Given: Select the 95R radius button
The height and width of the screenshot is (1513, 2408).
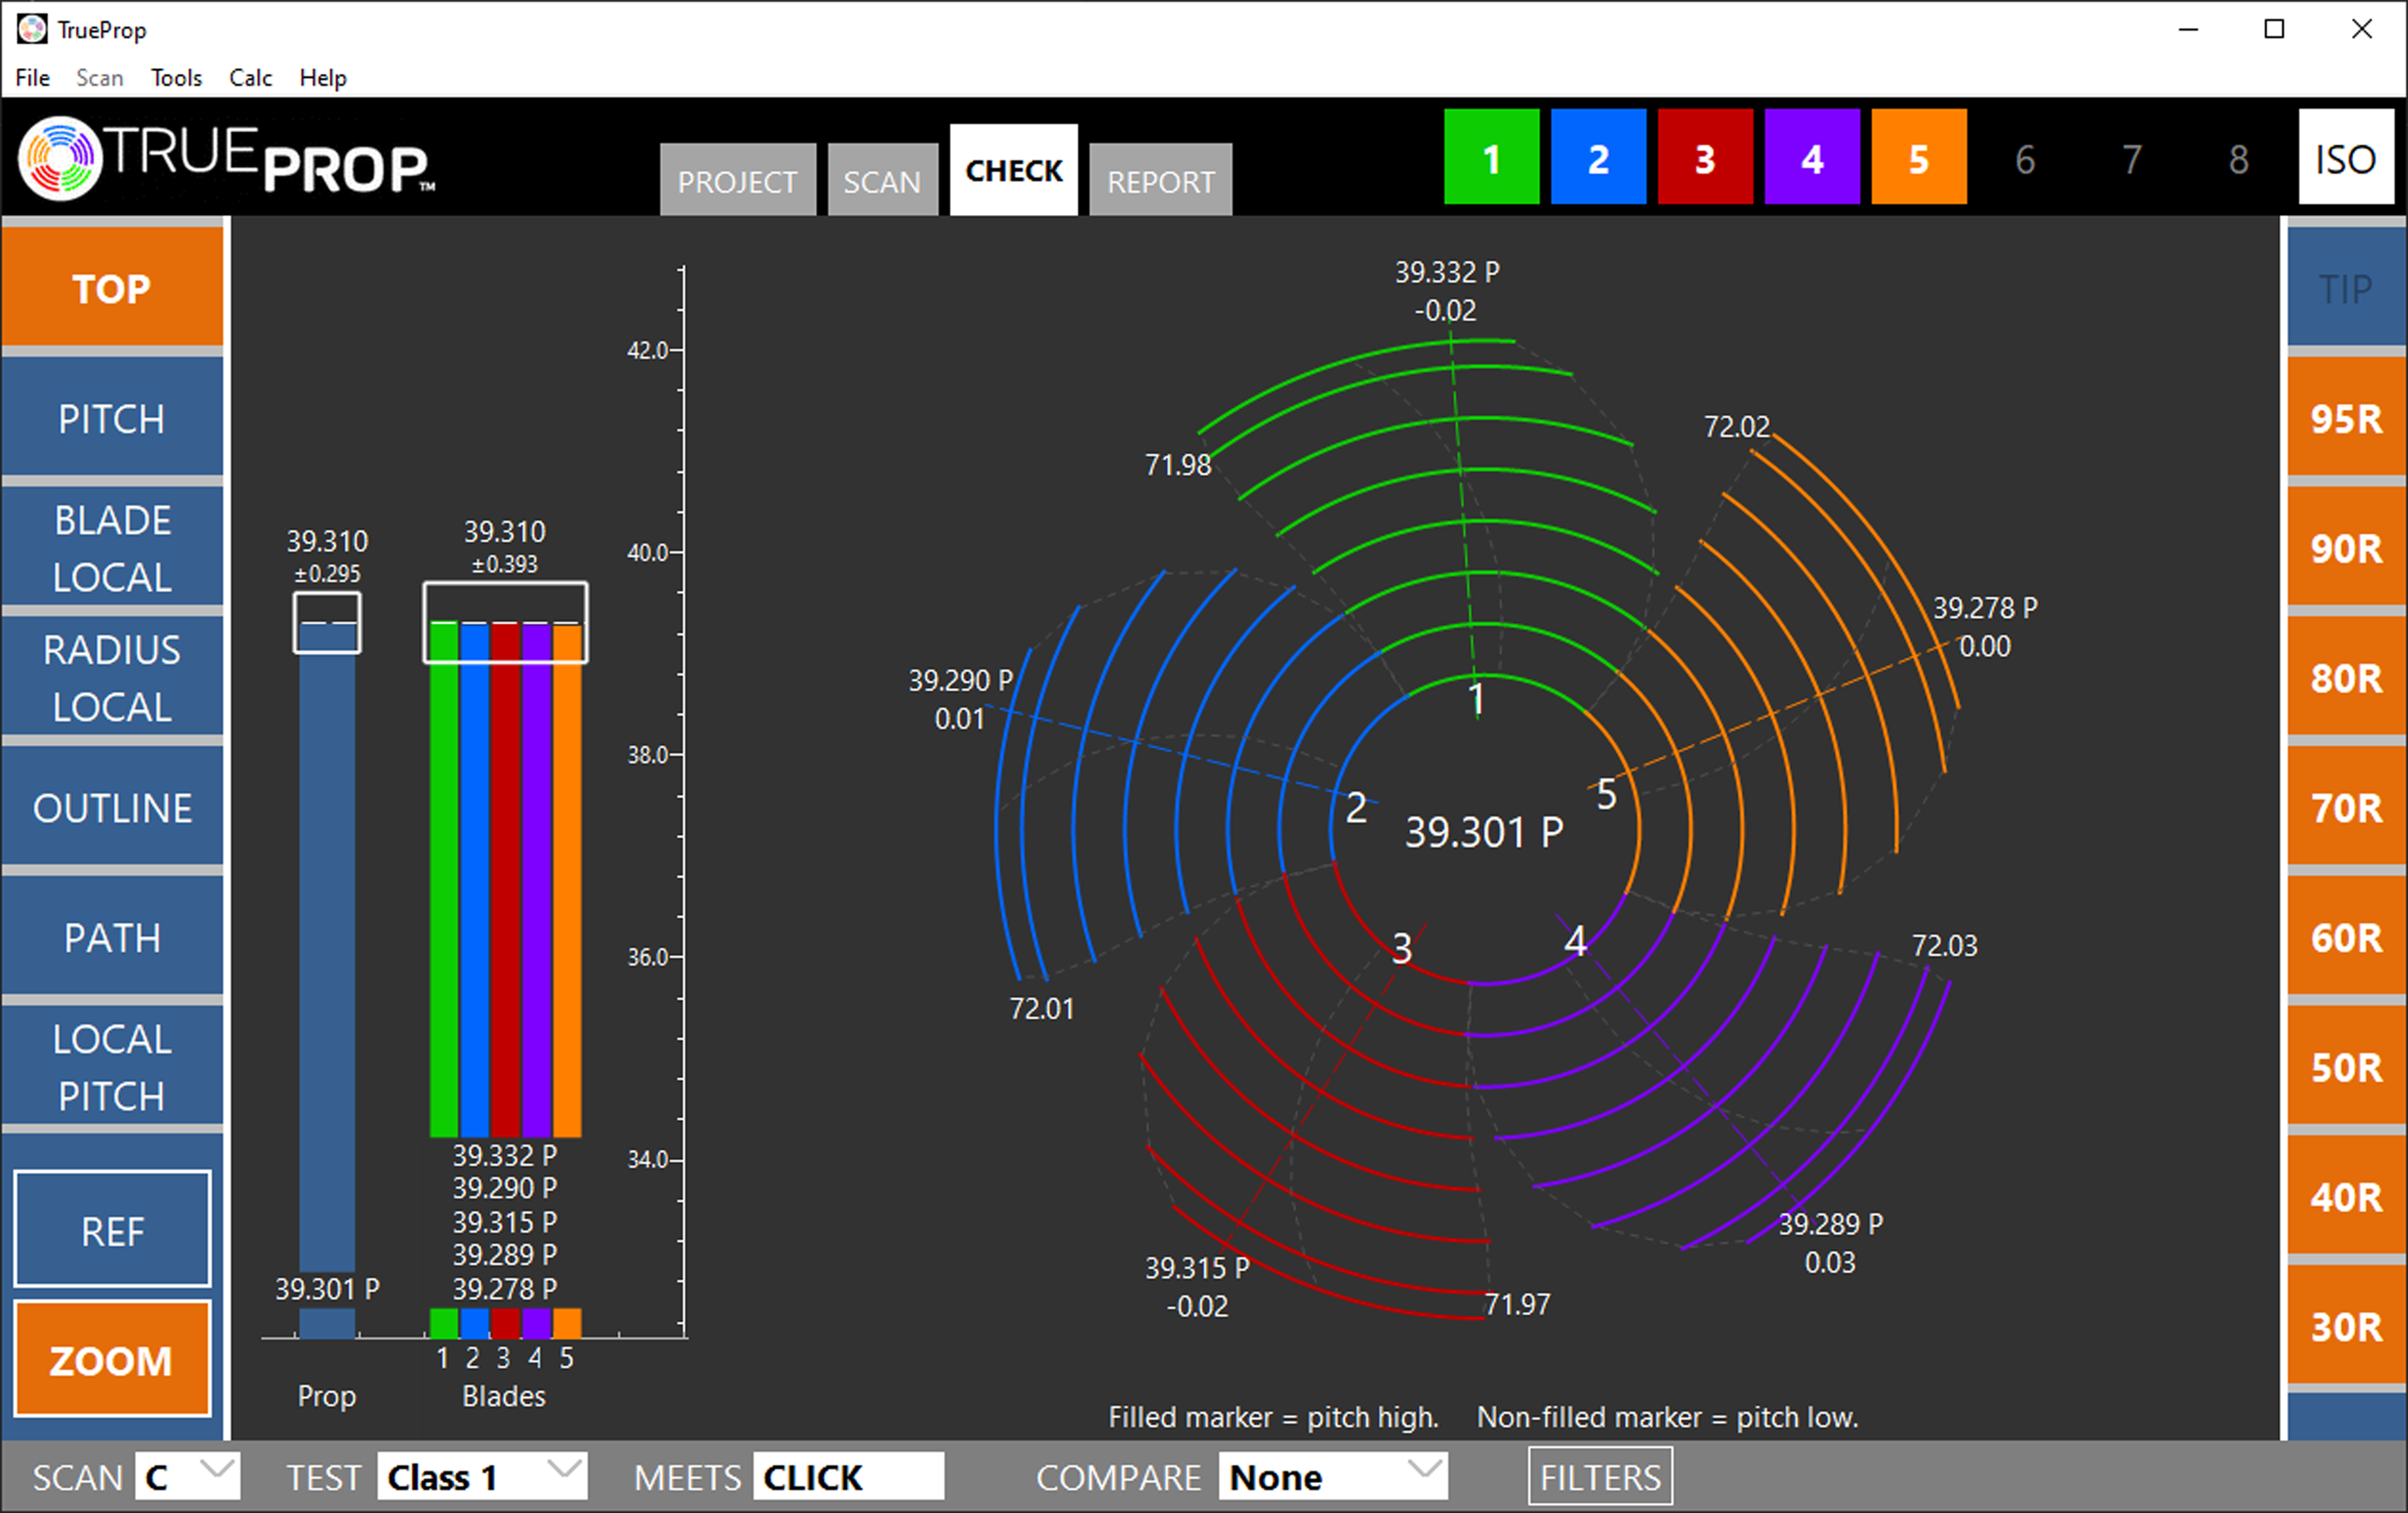Looking at the screenshot, I should click(2345, 418).
